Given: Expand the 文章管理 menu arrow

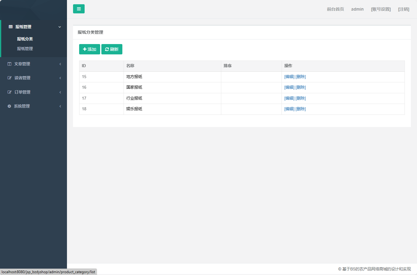Looking at the screenshot, I should tap(60, 64).
